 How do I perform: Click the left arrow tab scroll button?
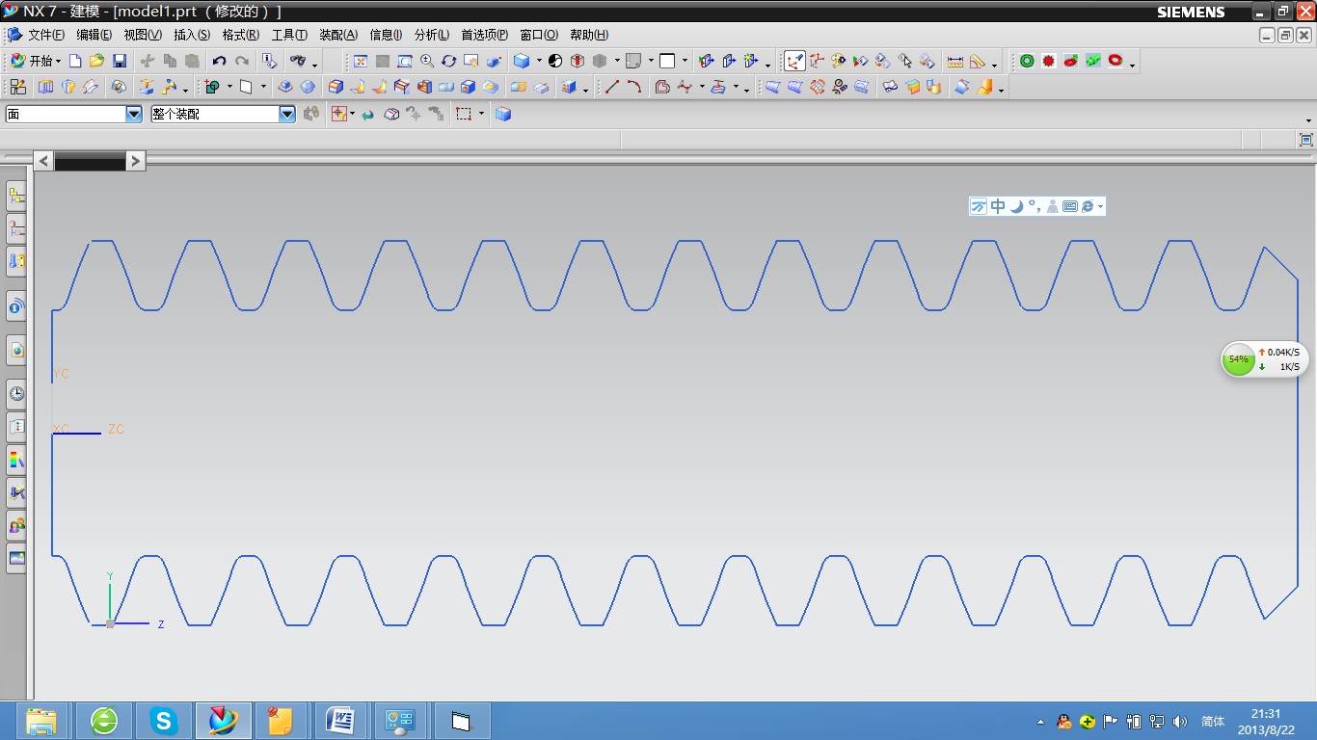tap(43, 161)
